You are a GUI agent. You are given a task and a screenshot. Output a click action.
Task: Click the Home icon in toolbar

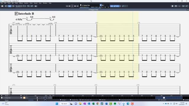click(2, 6)
